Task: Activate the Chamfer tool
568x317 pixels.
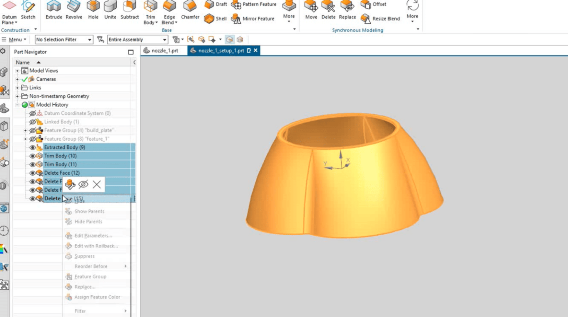Action: coord(190,10)
